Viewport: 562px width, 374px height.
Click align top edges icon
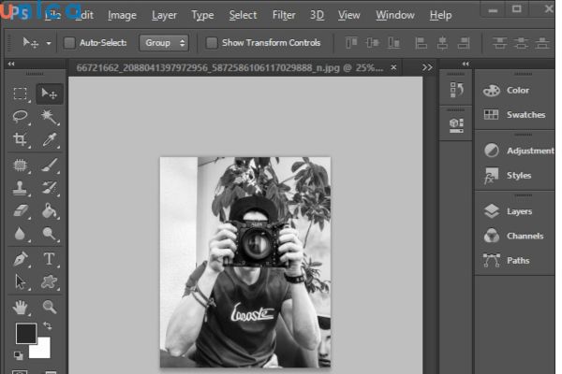pos(351,43)
